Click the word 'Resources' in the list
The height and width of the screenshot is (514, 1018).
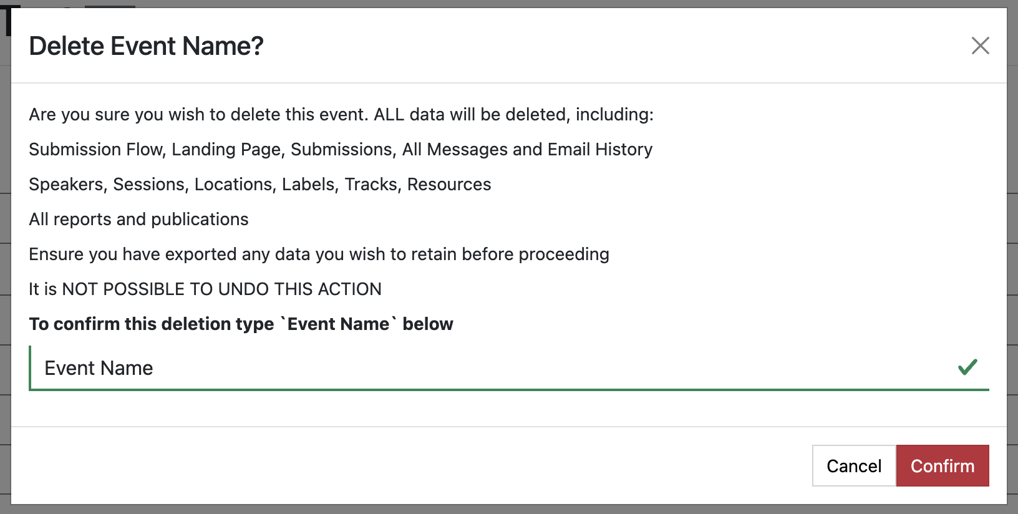(449, 185)
